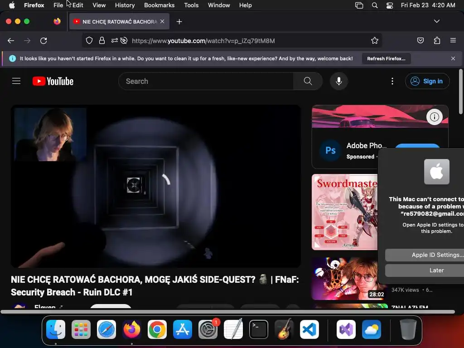Click Apple ID Settings… in dialog
464x348 pixels.
(x=425, y=255)
